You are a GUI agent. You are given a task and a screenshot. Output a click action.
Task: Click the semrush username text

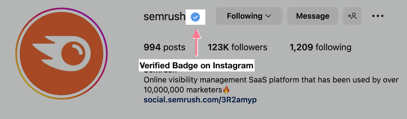point(164,16)
